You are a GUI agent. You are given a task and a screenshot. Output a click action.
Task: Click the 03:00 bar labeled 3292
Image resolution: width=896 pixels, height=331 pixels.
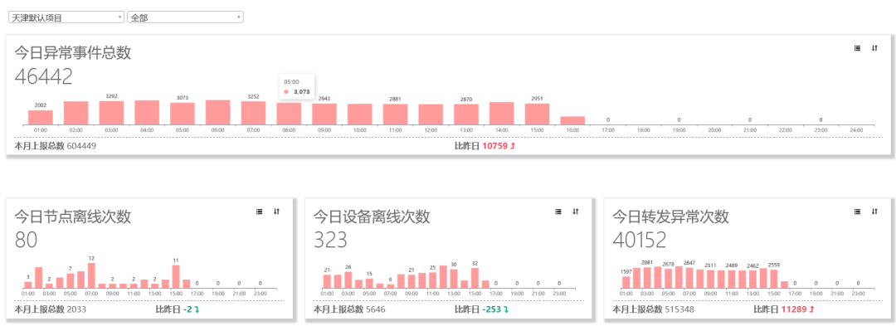(x=111, y=113)
